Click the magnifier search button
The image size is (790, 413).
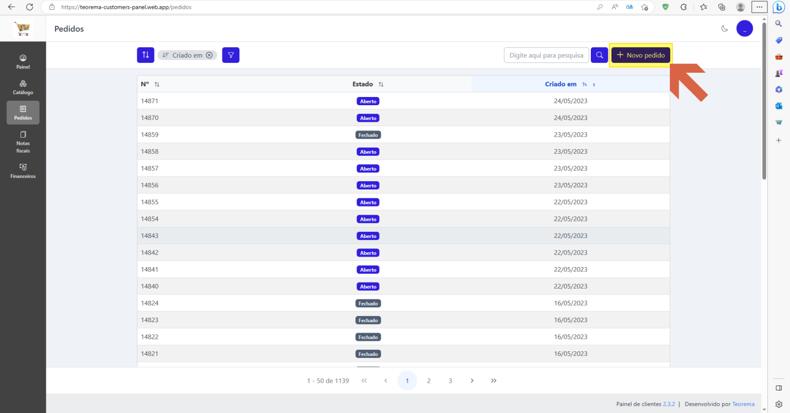pyautogui.click(x=599, y=55)
